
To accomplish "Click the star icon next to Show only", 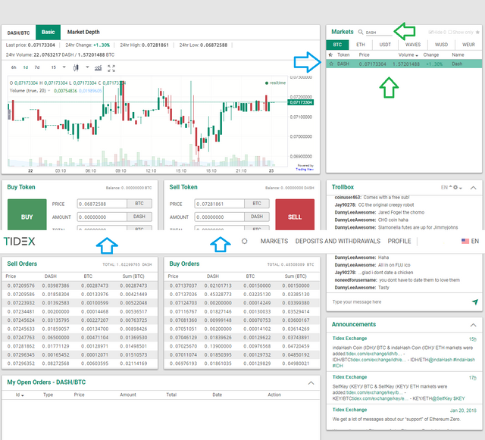I will (477, 32).
